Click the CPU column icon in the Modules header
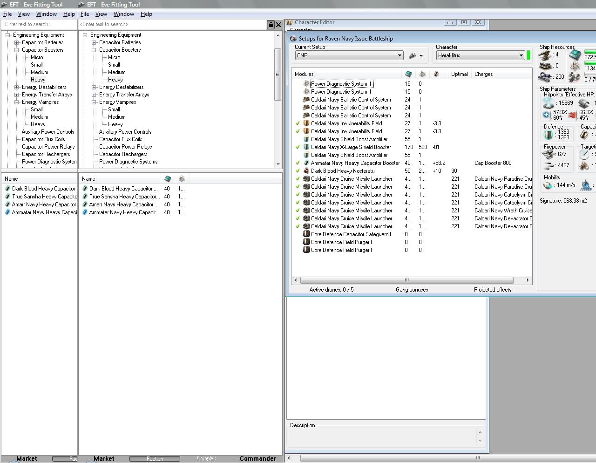Image resolution: width=596 pixels, height=463 pixels. pyautogui.click(x=408, y=74)
